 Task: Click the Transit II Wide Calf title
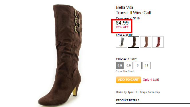(x=134, y=13)
